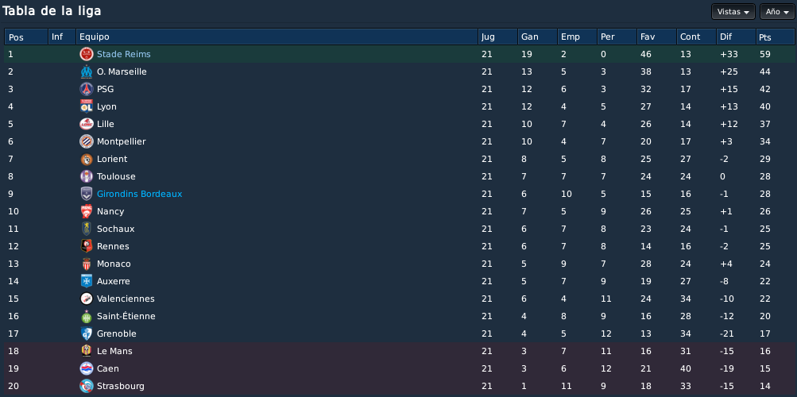Screen dimensions: 797x397
Task: Click the Girondins Bordeaux crest icon
Action: (x=87, y=194)
